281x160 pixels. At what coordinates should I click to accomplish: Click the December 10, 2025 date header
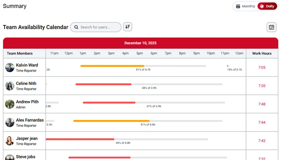(140, 43)
